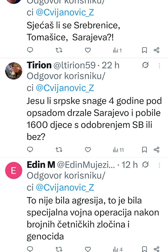Like the Srebrenice tweet
Screen dimensions: 168x252
[88, 50]
